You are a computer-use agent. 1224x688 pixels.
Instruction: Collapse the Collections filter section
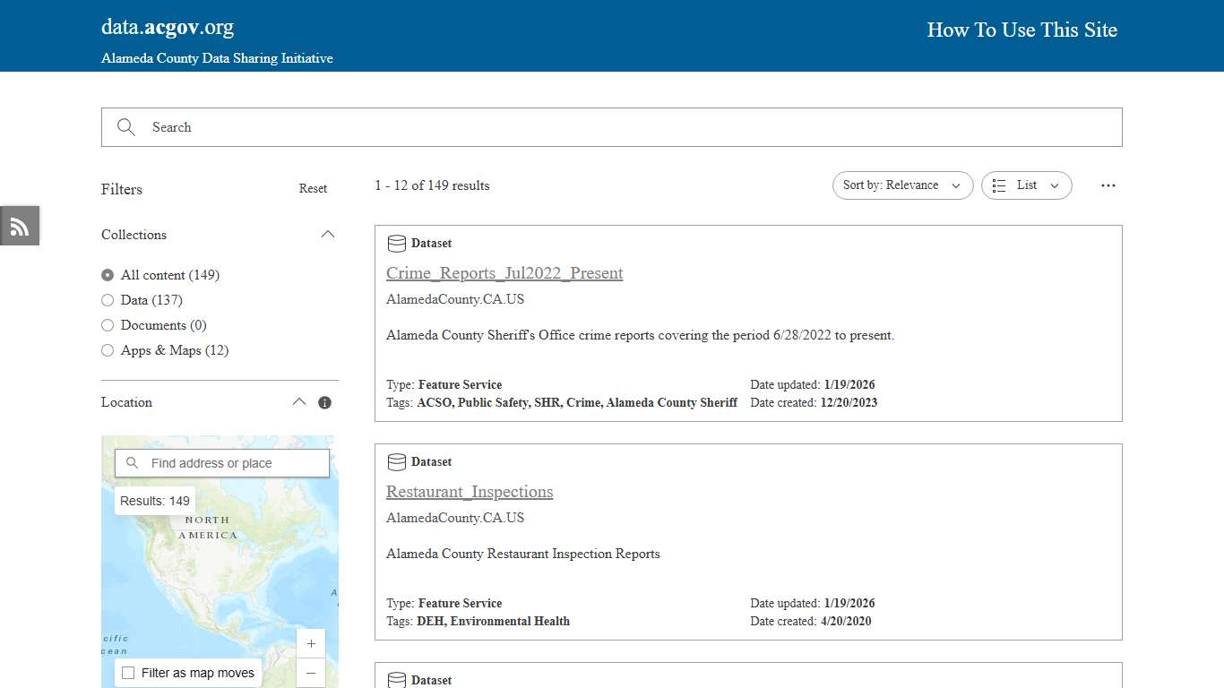(x=328, y=234)
